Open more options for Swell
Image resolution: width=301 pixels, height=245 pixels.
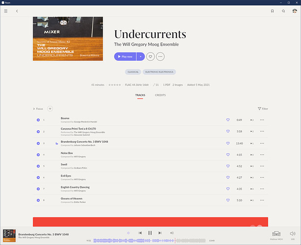(262, 166)
